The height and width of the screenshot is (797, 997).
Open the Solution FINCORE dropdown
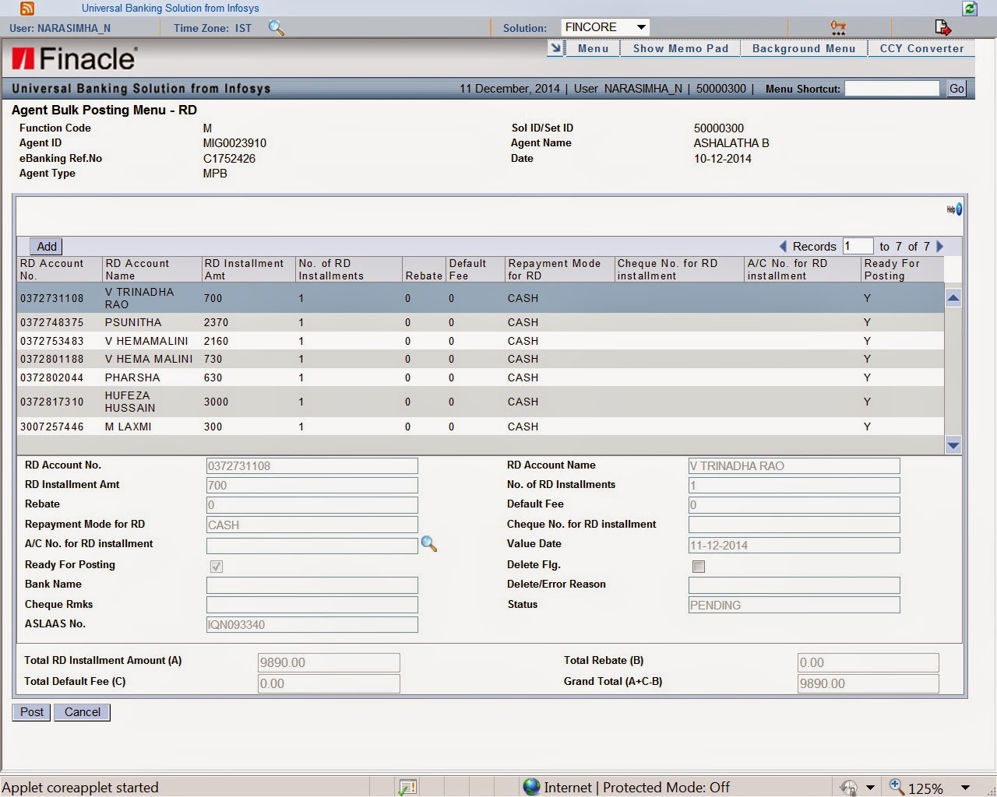pyautogui.click(x=605, y=27)
